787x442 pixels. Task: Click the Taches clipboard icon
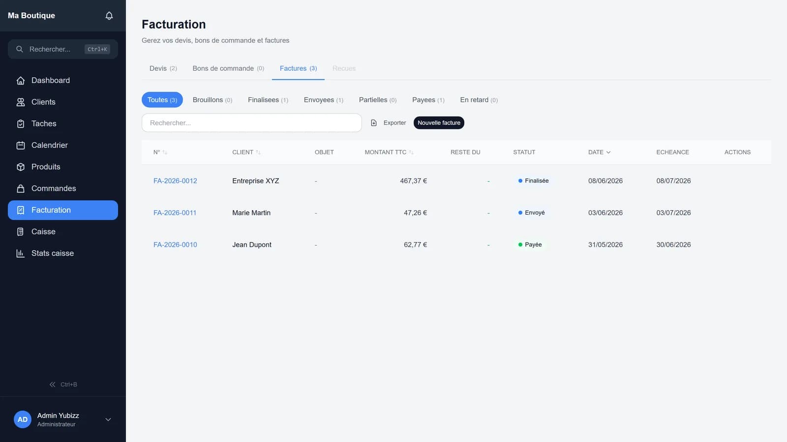(21, 124)
